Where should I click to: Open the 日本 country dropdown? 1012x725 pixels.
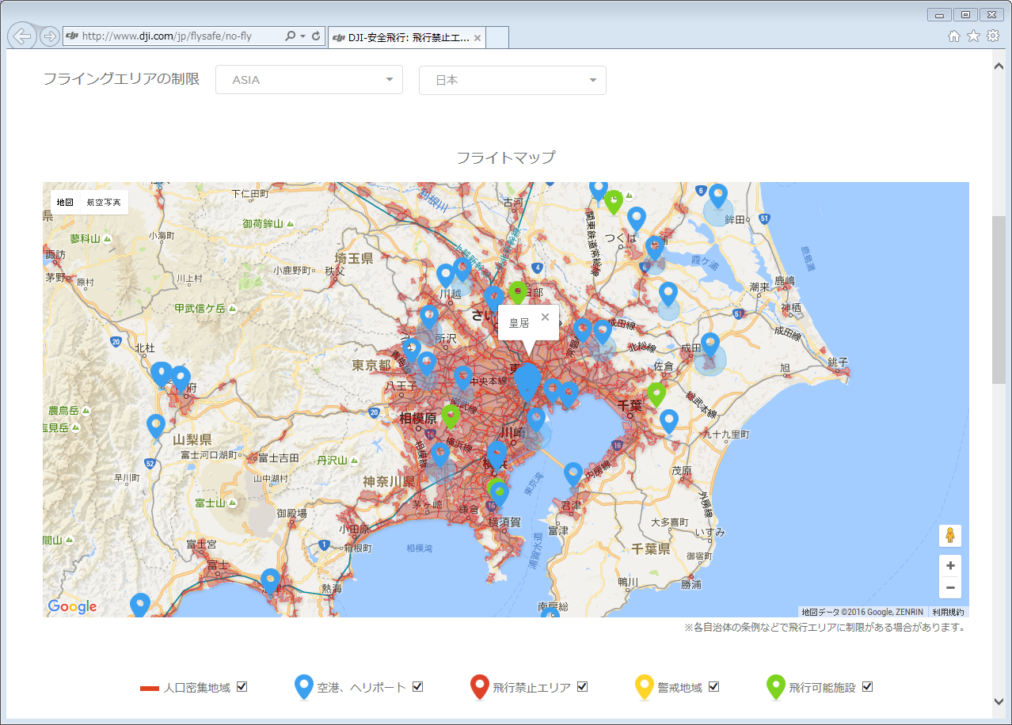point(512,80)
